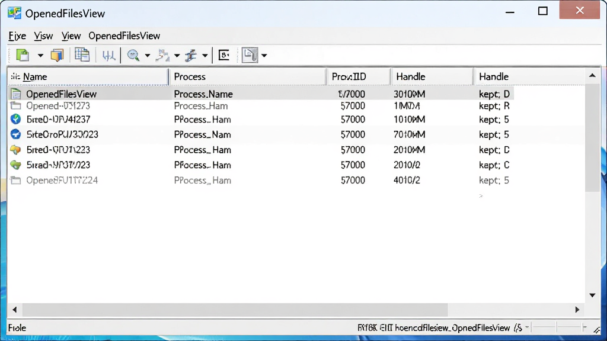Expand dropdown arrow beside blue tool icon
Screen dimensions: 607x341
click(x=205, y=56)
